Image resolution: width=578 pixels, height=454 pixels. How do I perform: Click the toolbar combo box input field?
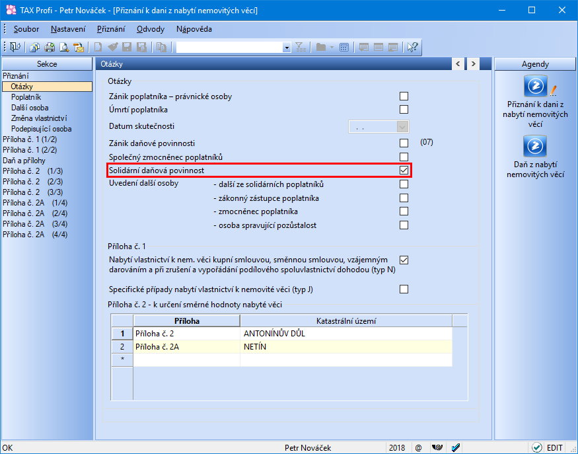tap(229, 48)
